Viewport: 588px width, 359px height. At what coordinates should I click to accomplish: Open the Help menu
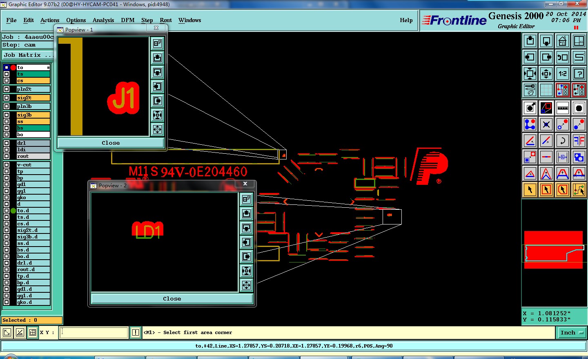pyautogui.click(x=406, y=20)
